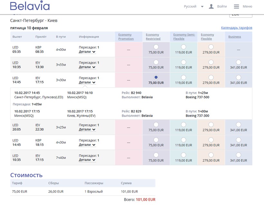Click the Санкт-Петербург, Пулково(LED) departure text

pyautogui.click(x=39, y=97)
